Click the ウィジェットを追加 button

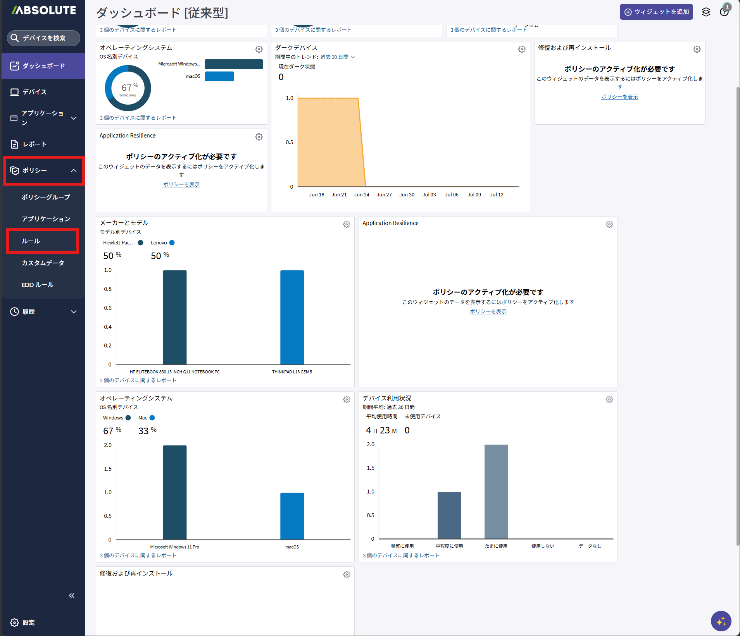pos(656,12)
